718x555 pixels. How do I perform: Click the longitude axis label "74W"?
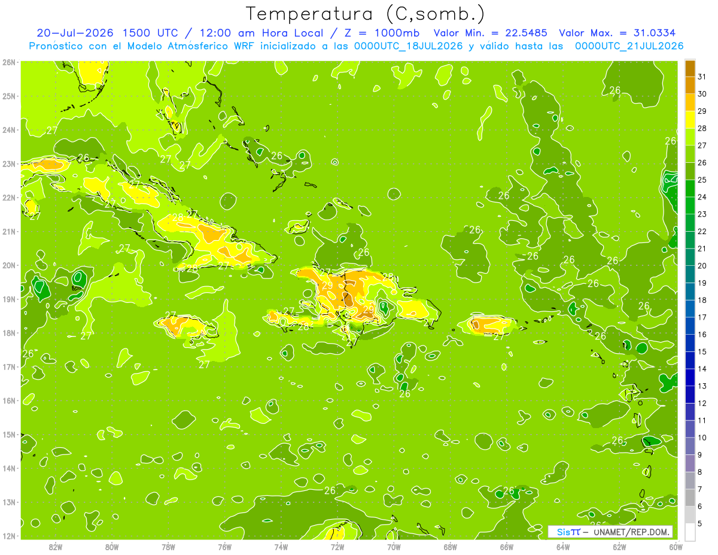coord(281,547)
